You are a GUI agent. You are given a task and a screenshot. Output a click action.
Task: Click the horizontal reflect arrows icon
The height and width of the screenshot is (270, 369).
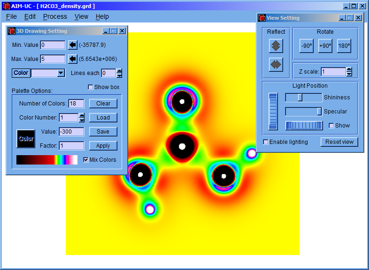276,64
